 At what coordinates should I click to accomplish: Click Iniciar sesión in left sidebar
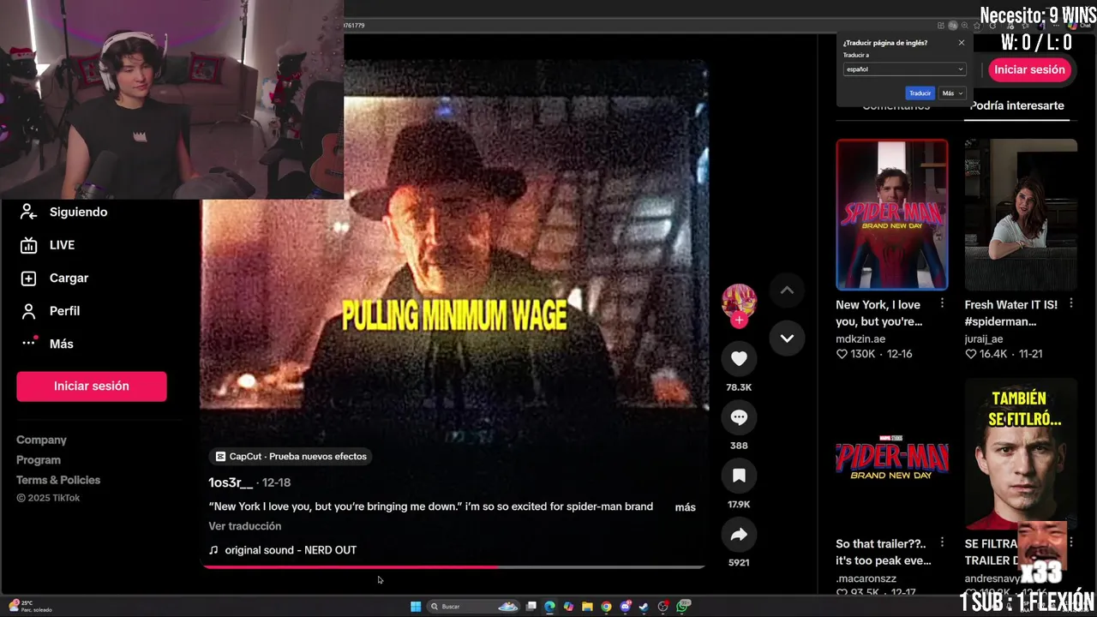coord(92,386)
